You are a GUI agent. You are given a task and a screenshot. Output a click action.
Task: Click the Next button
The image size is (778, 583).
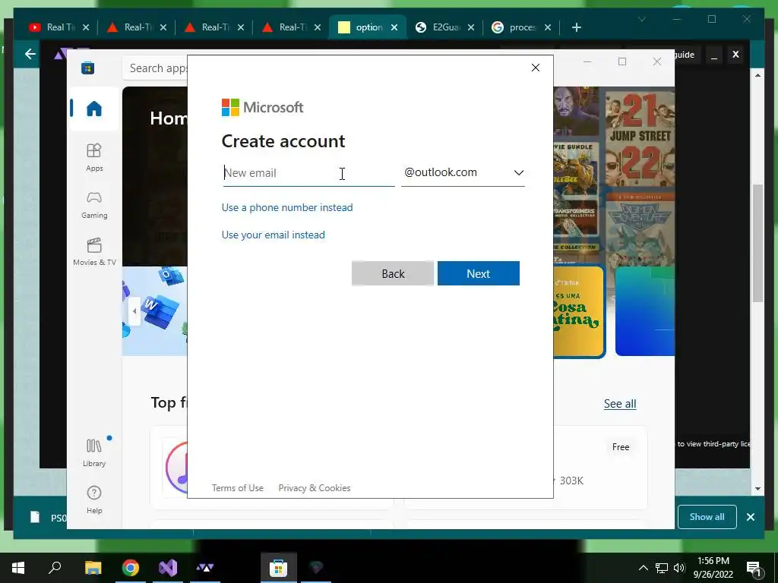click(x=479, y=273)
